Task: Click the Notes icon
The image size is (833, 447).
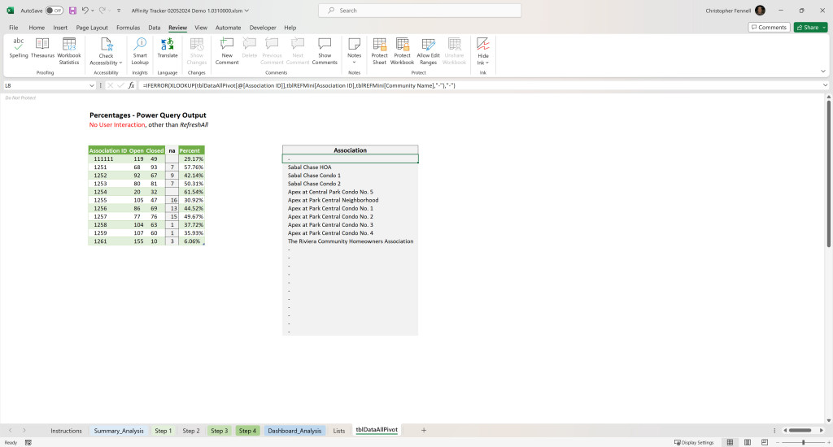Action: pyautogui.click(x=355, y=44)
